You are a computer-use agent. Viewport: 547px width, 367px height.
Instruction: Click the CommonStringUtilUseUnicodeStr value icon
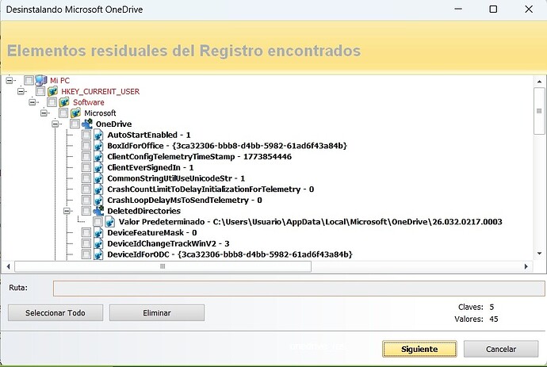[98, 178]
